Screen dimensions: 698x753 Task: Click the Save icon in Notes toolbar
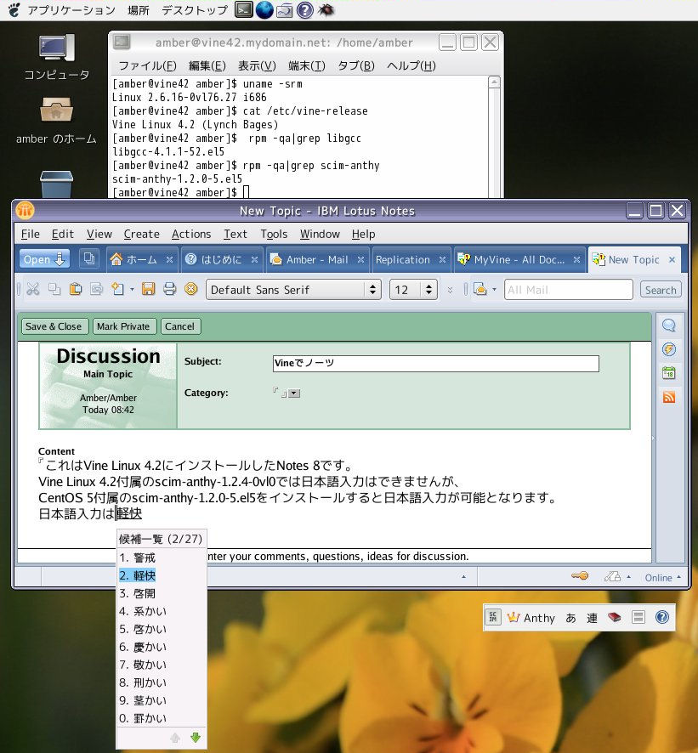148,290
